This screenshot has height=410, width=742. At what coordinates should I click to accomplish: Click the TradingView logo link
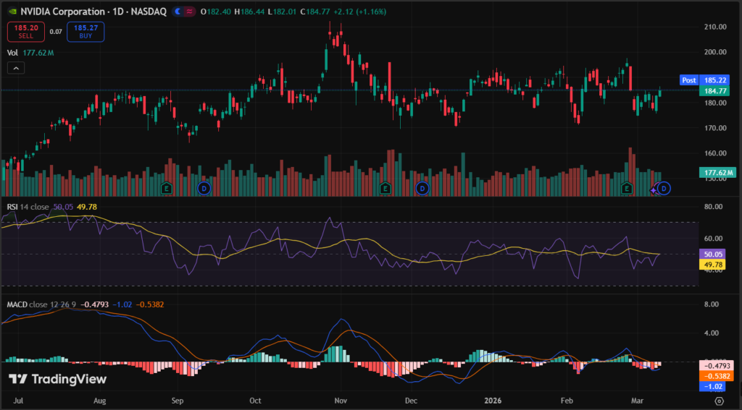(58, 380)
